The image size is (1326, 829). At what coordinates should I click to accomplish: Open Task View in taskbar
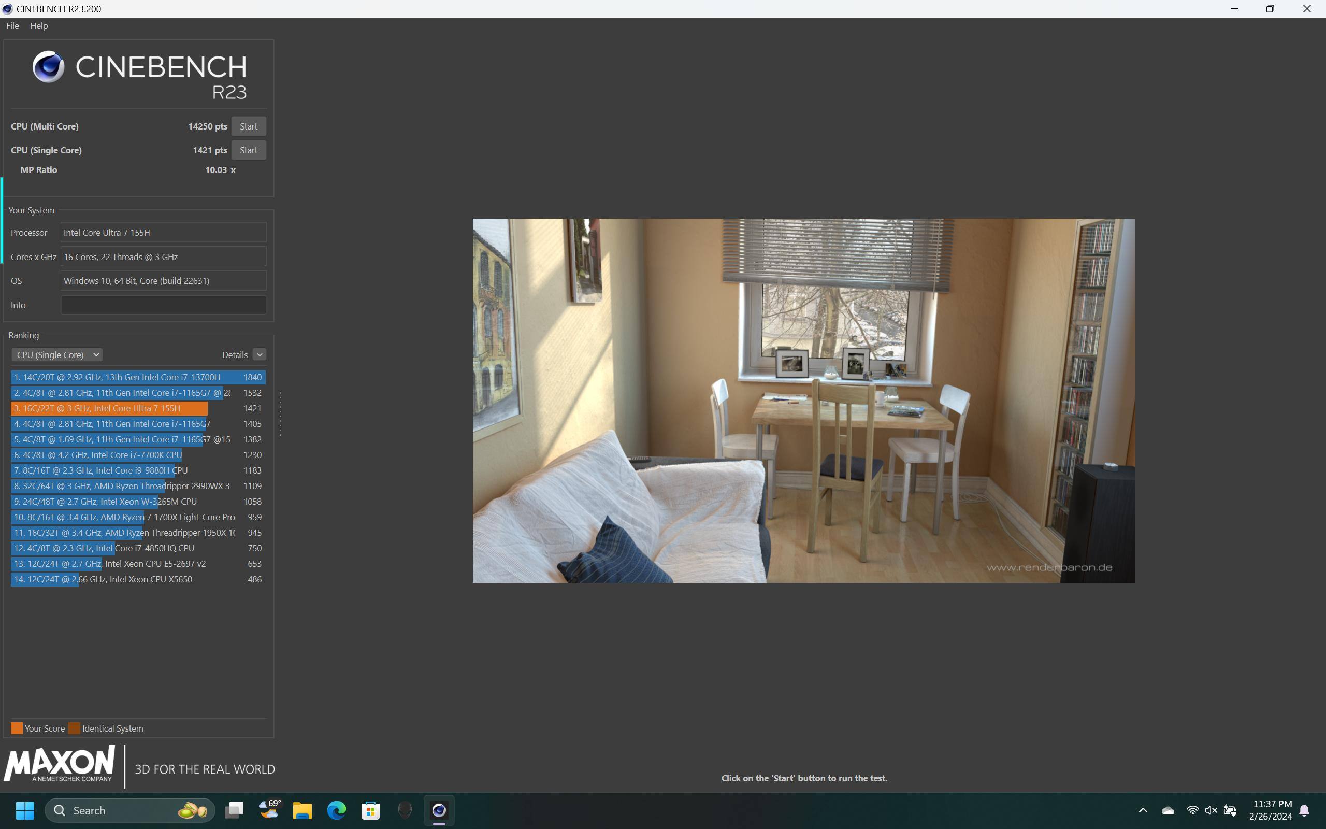pyautogui.click(x=235, y=810)
